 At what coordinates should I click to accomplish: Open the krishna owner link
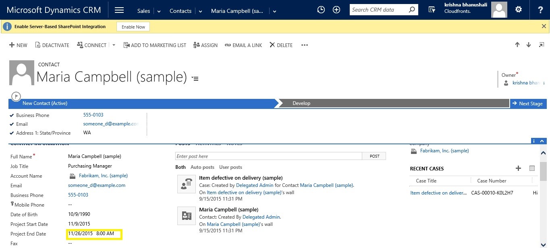(x=526, y=83)
